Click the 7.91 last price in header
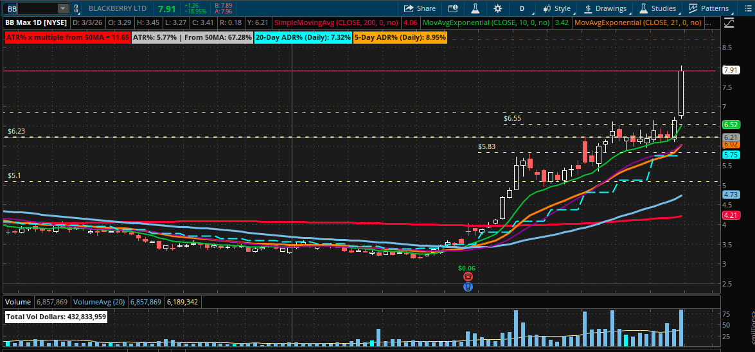The width and height of the screenshot is (755, 352). tap(166, 8)
